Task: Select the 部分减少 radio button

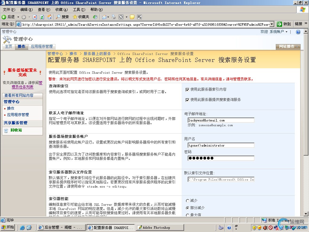Action: point(187,208)
